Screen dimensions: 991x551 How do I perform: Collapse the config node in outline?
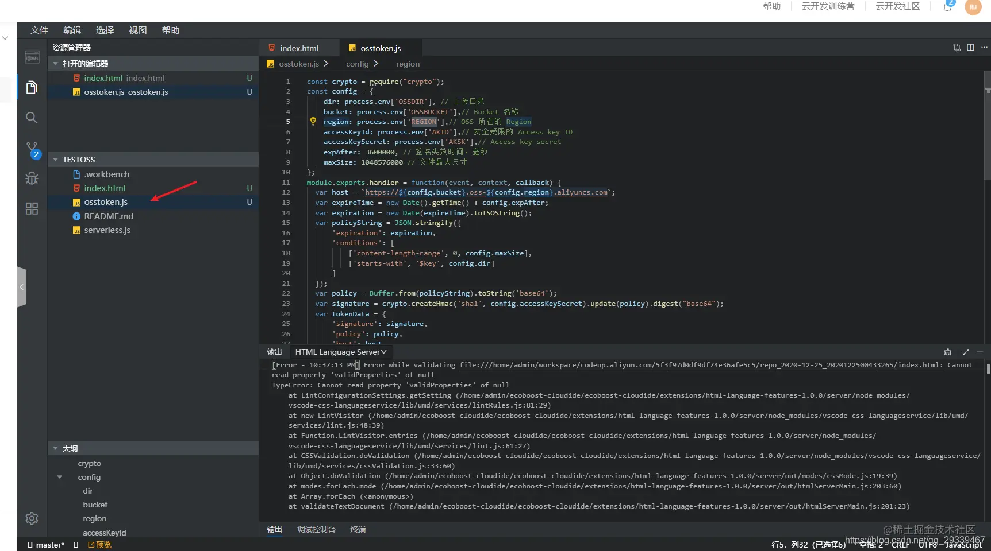[60, 477]
